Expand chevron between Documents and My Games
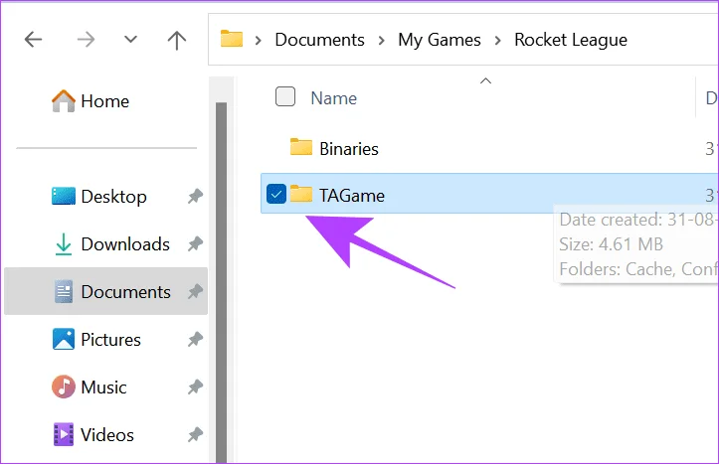The image size is (719, 465). [381, 41]
